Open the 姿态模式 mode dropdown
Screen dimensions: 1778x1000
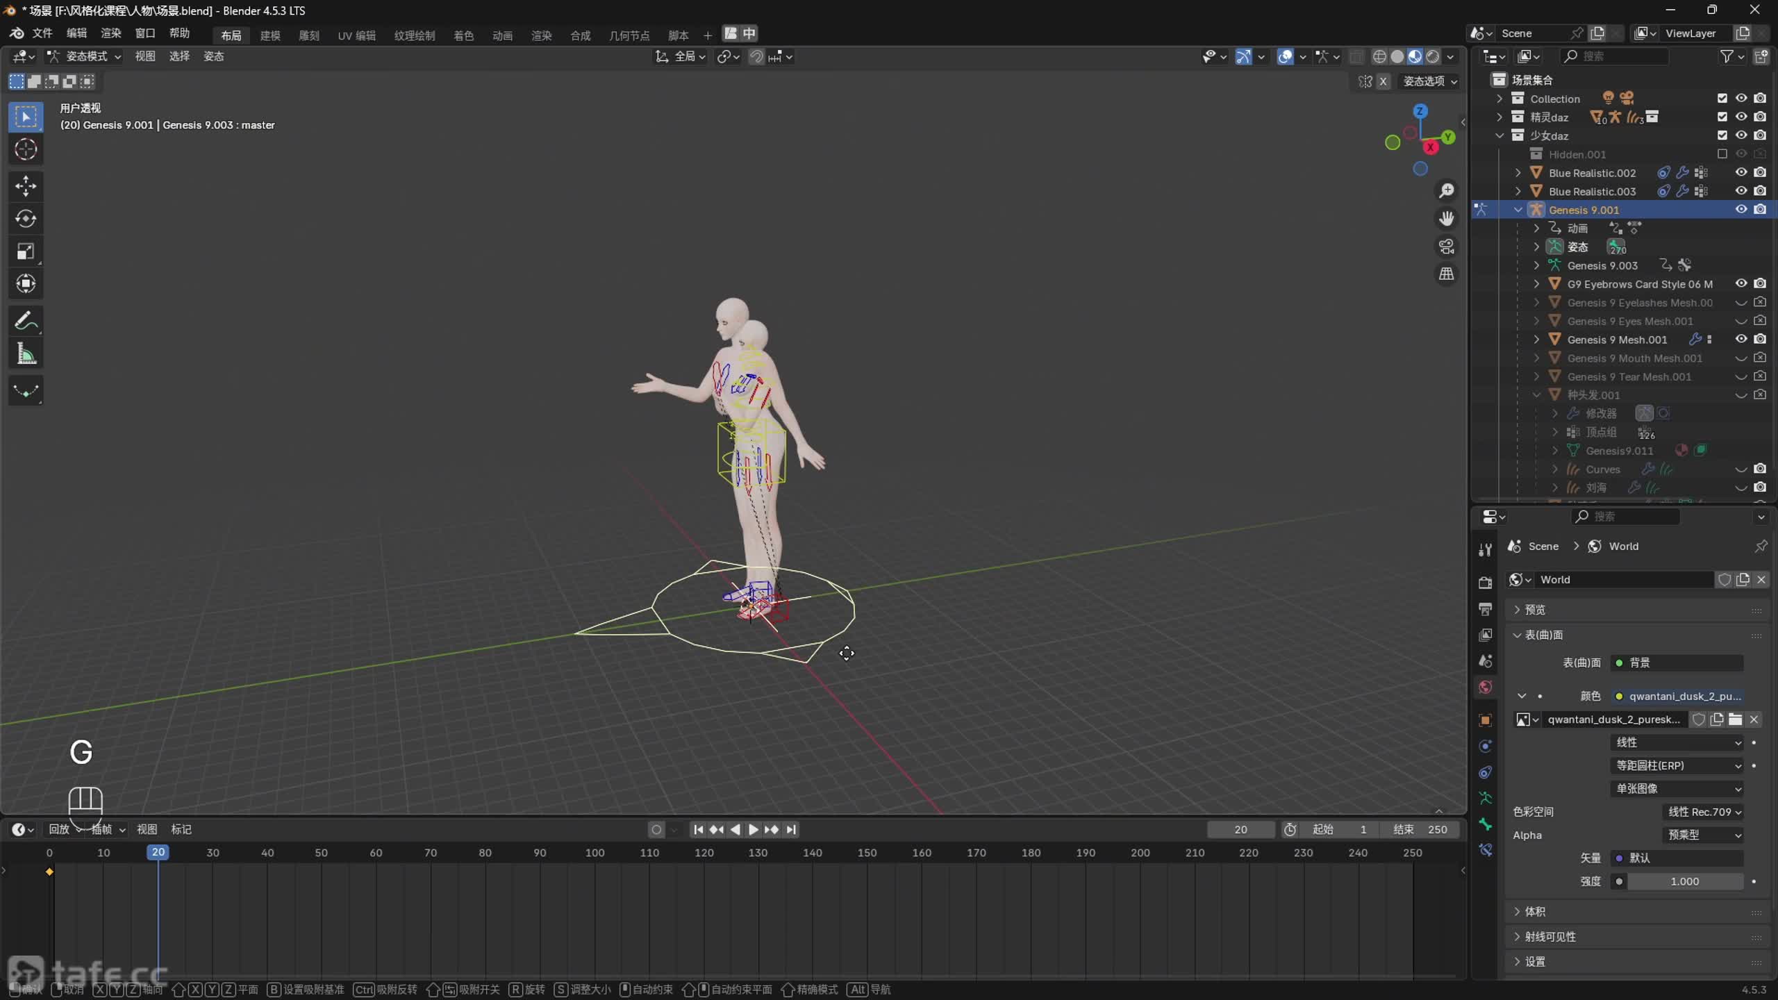pos(85,56)
